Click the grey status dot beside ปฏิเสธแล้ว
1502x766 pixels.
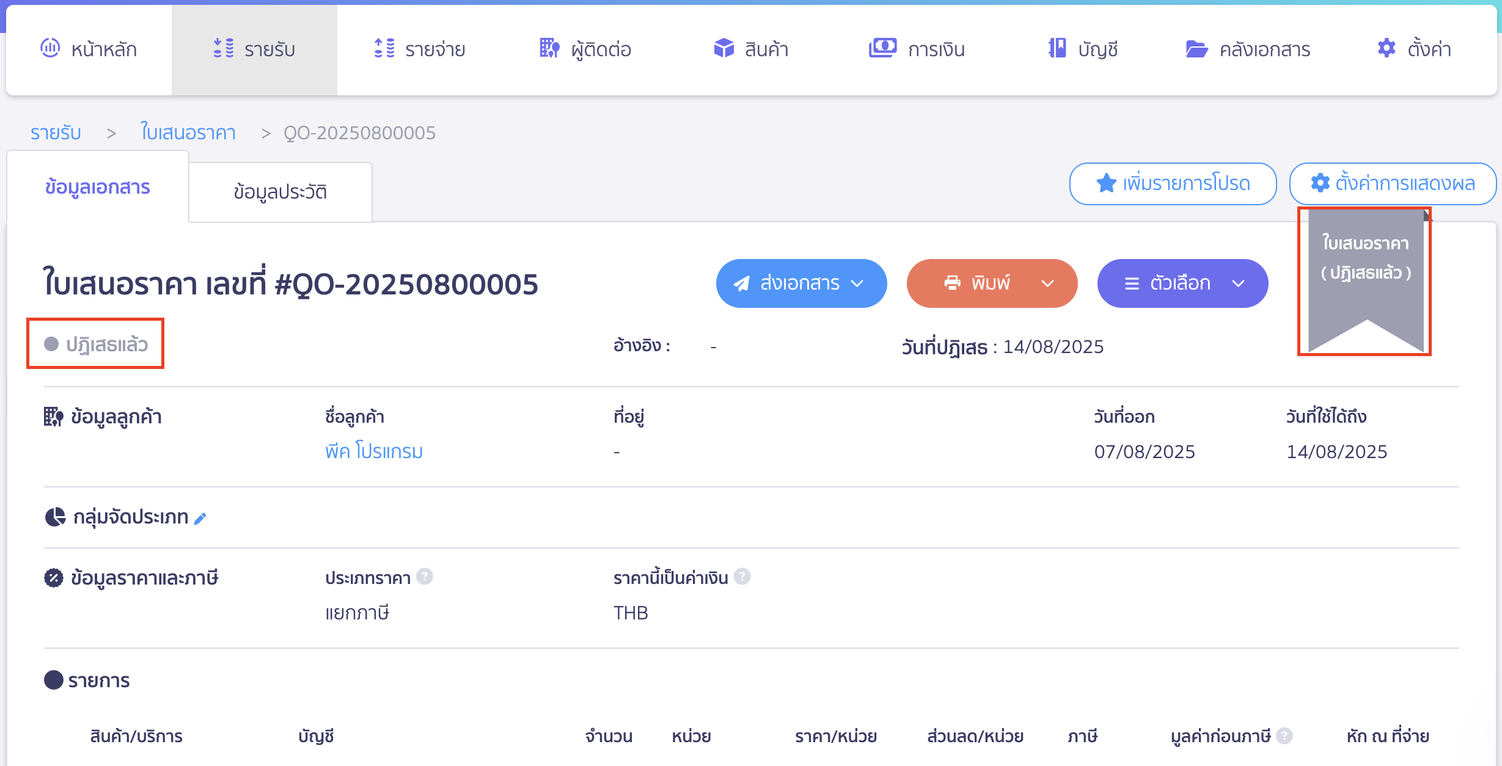51,345
